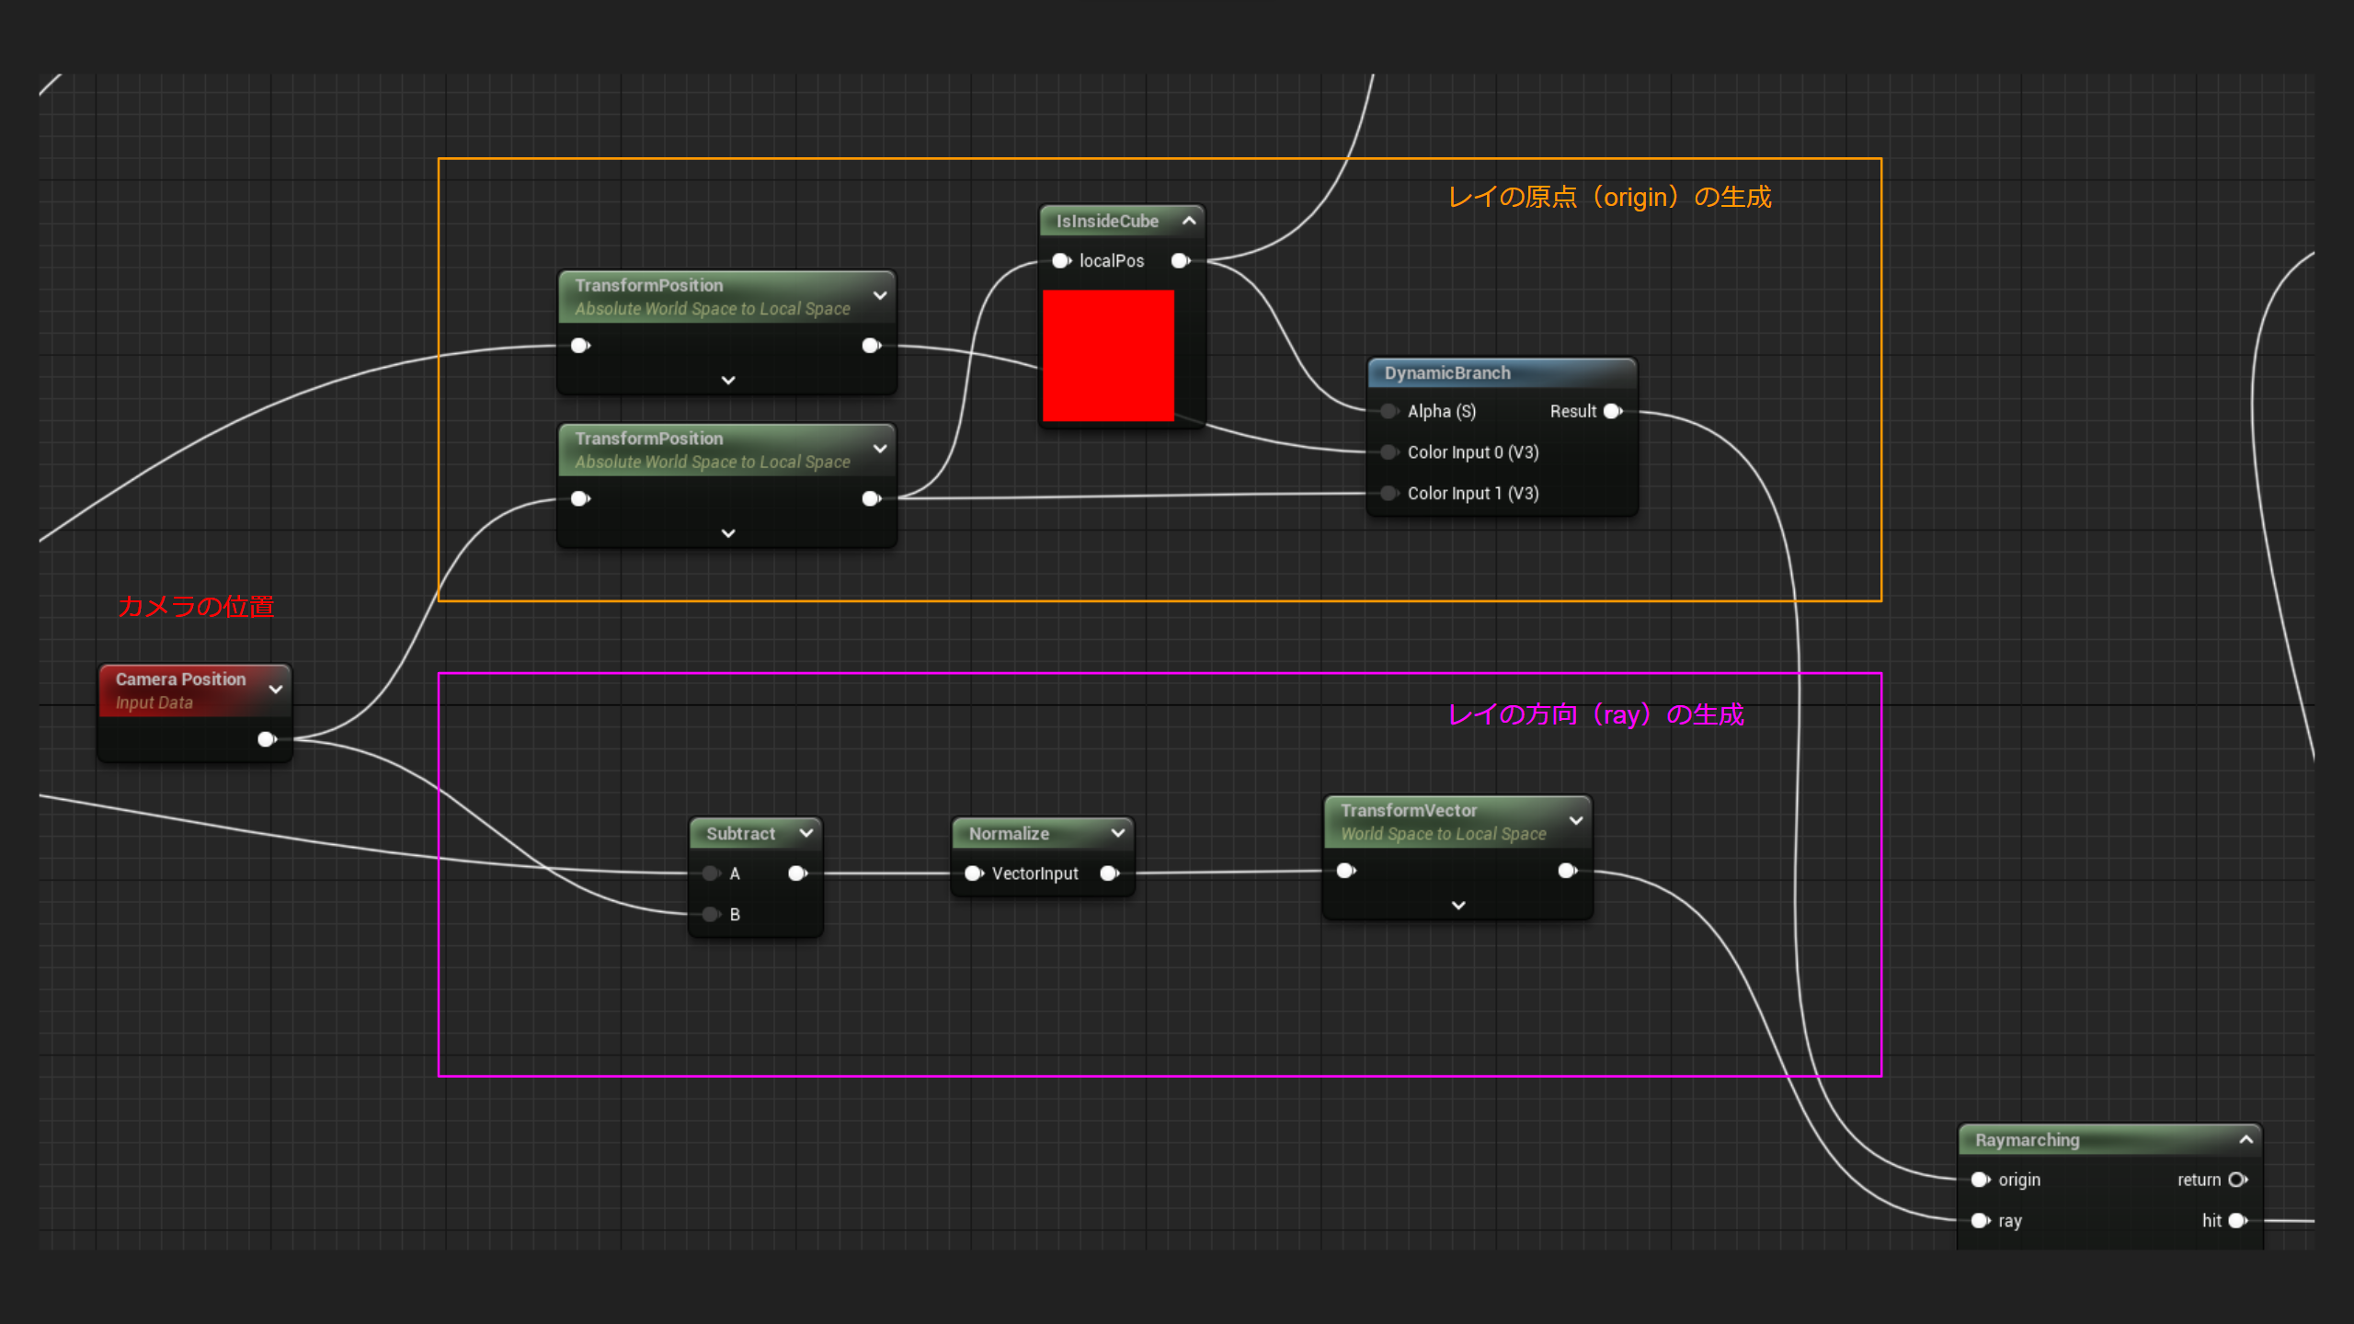The width and height of the screenshot is (2354, 1324).
Task: Click DynamicBranch Alpha (S) input pin
Action: coord(1388,412)
